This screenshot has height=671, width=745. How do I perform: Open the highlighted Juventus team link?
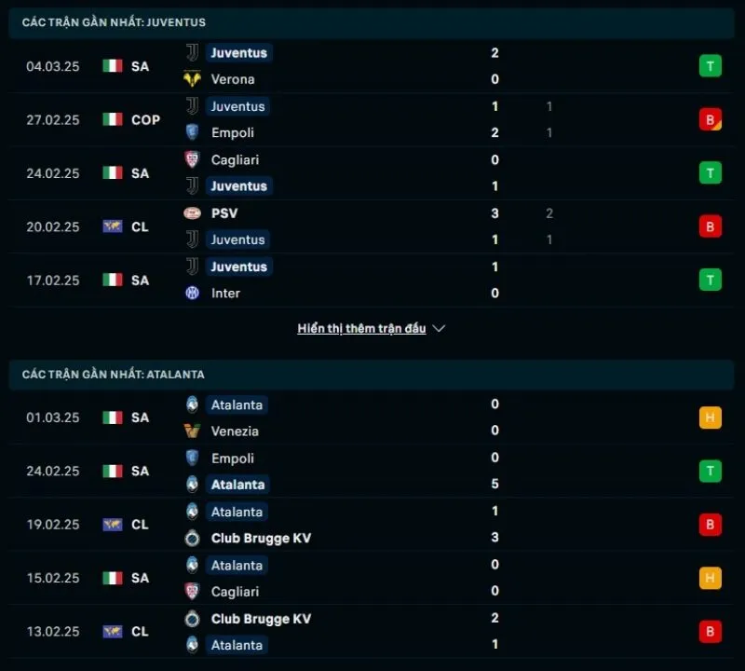tap(239, 53)
